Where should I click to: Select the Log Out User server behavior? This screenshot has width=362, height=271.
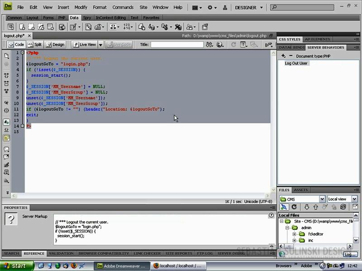pos(296,63)
